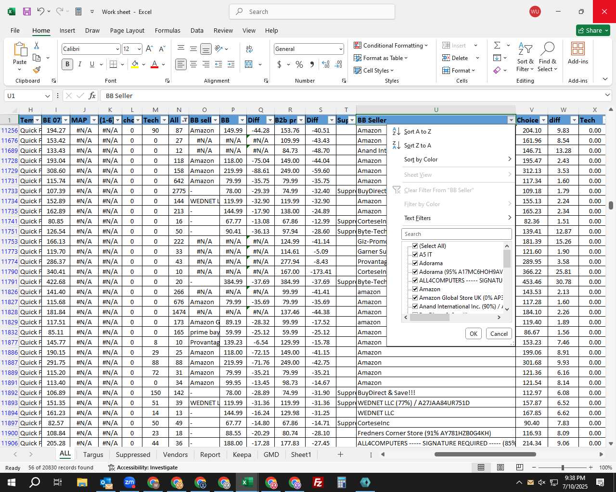Open Sort & Filter tool

tap(525, 57)
